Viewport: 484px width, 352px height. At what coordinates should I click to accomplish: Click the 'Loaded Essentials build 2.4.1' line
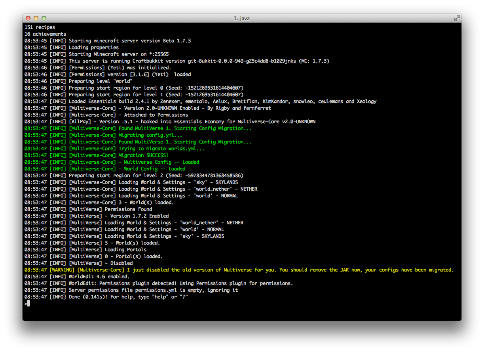tap(200, 101)
